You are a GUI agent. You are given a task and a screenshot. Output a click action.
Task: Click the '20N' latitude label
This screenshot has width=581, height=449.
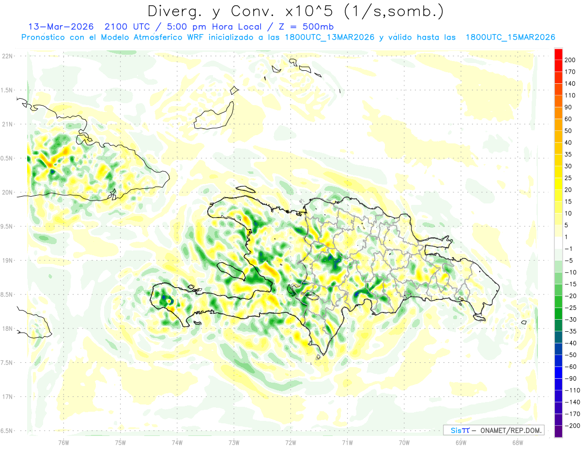pos(7,192)
